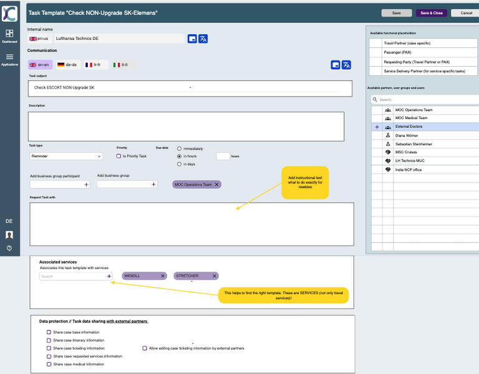Select Diana Wörner in users list
Image resolution: width=479 pixels, height=374 pixels.
[x=425, y=135]
